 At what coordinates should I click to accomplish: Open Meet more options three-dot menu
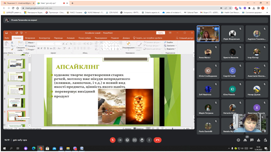(149, 140)
